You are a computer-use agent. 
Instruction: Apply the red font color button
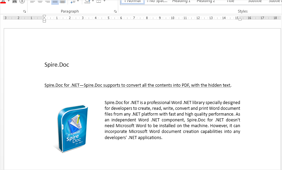click(x=3, y=1)
